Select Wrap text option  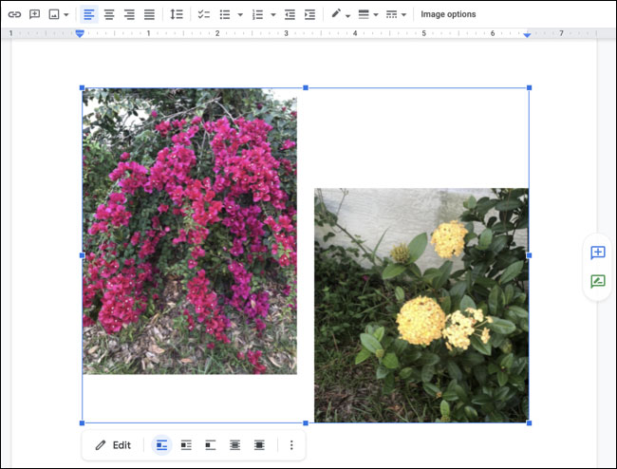(186, 445)
